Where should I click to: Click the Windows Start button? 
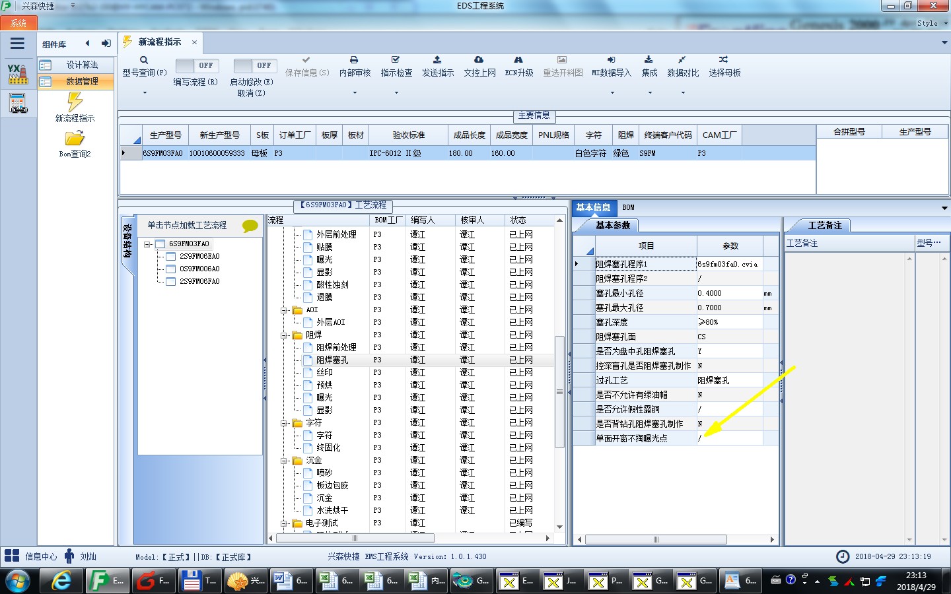point(18,581)
